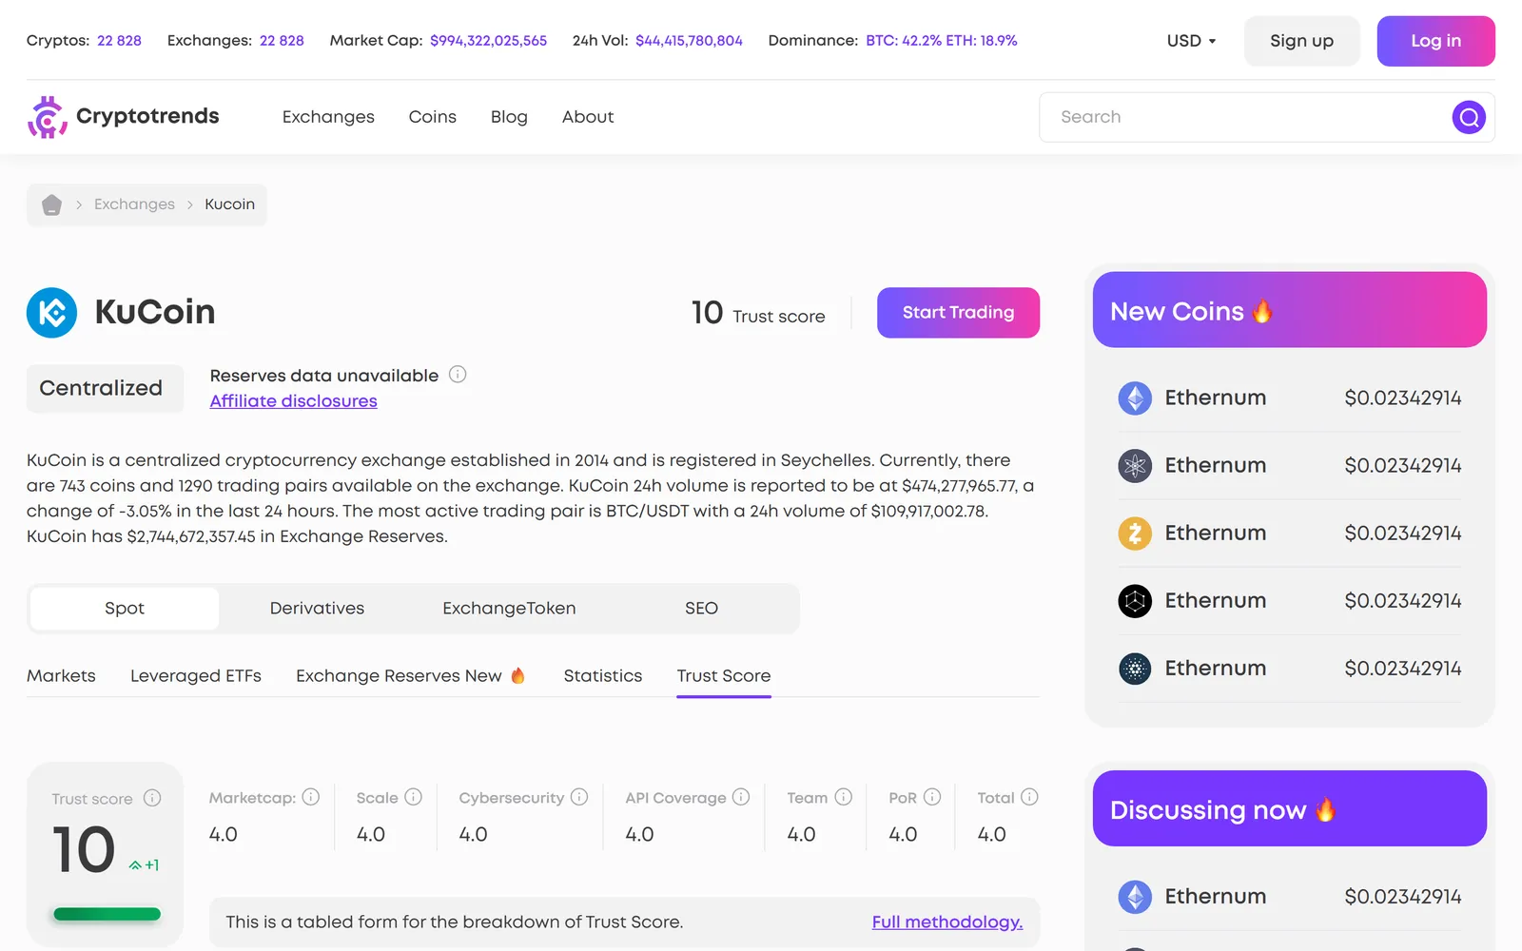The width and height of the screenshot is (1522, 951).
Task: Click info icon next to Total
Action: (x=1029, y=797)
